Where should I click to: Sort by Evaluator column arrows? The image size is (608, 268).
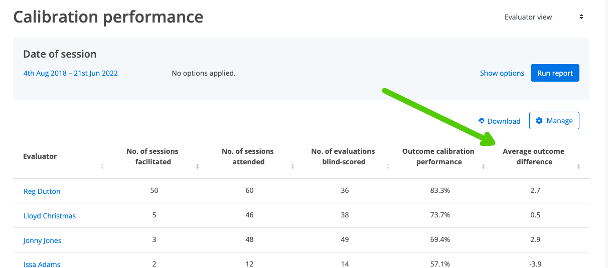coord(102,167)
